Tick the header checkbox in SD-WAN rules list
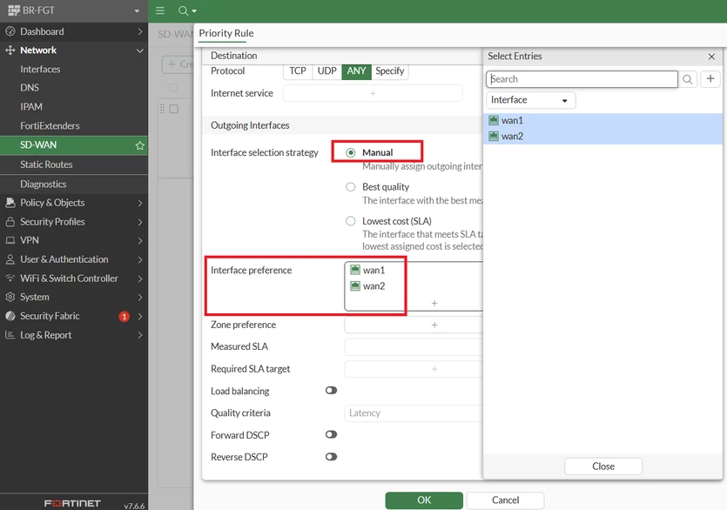The height and width of the screenshot is (510, 727). [x=173, y=88]
